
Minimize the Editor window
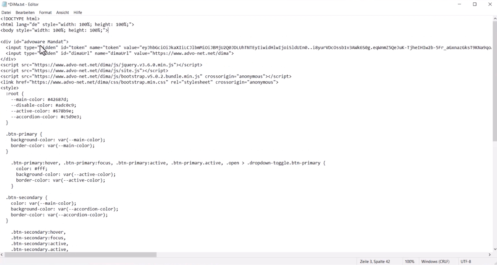point(459,4)
